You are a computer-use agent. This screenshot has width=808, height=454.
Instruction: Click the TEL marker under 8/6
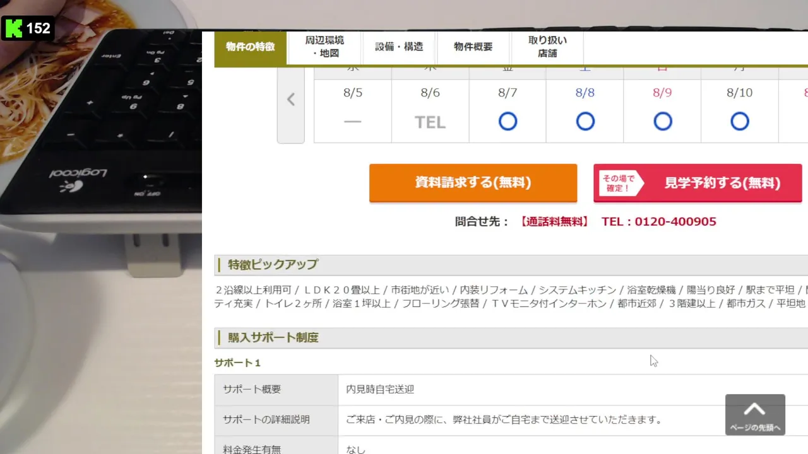(430, 122)
